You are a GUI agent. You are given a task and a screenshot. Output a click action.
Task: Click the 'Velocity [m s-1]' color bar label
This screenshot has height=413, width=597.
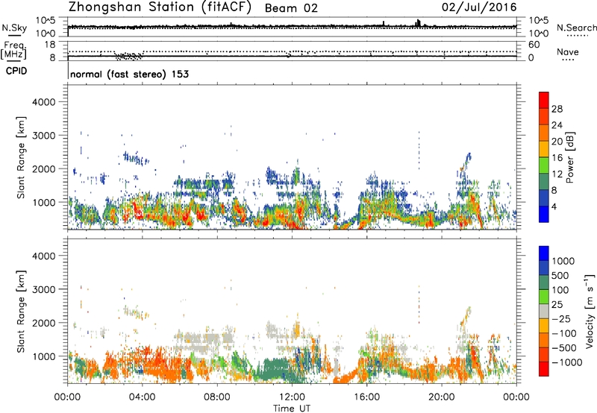pos(590,311)
